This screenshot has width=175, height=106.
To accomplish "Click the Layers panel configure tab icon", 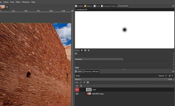I will click(173, 71).
